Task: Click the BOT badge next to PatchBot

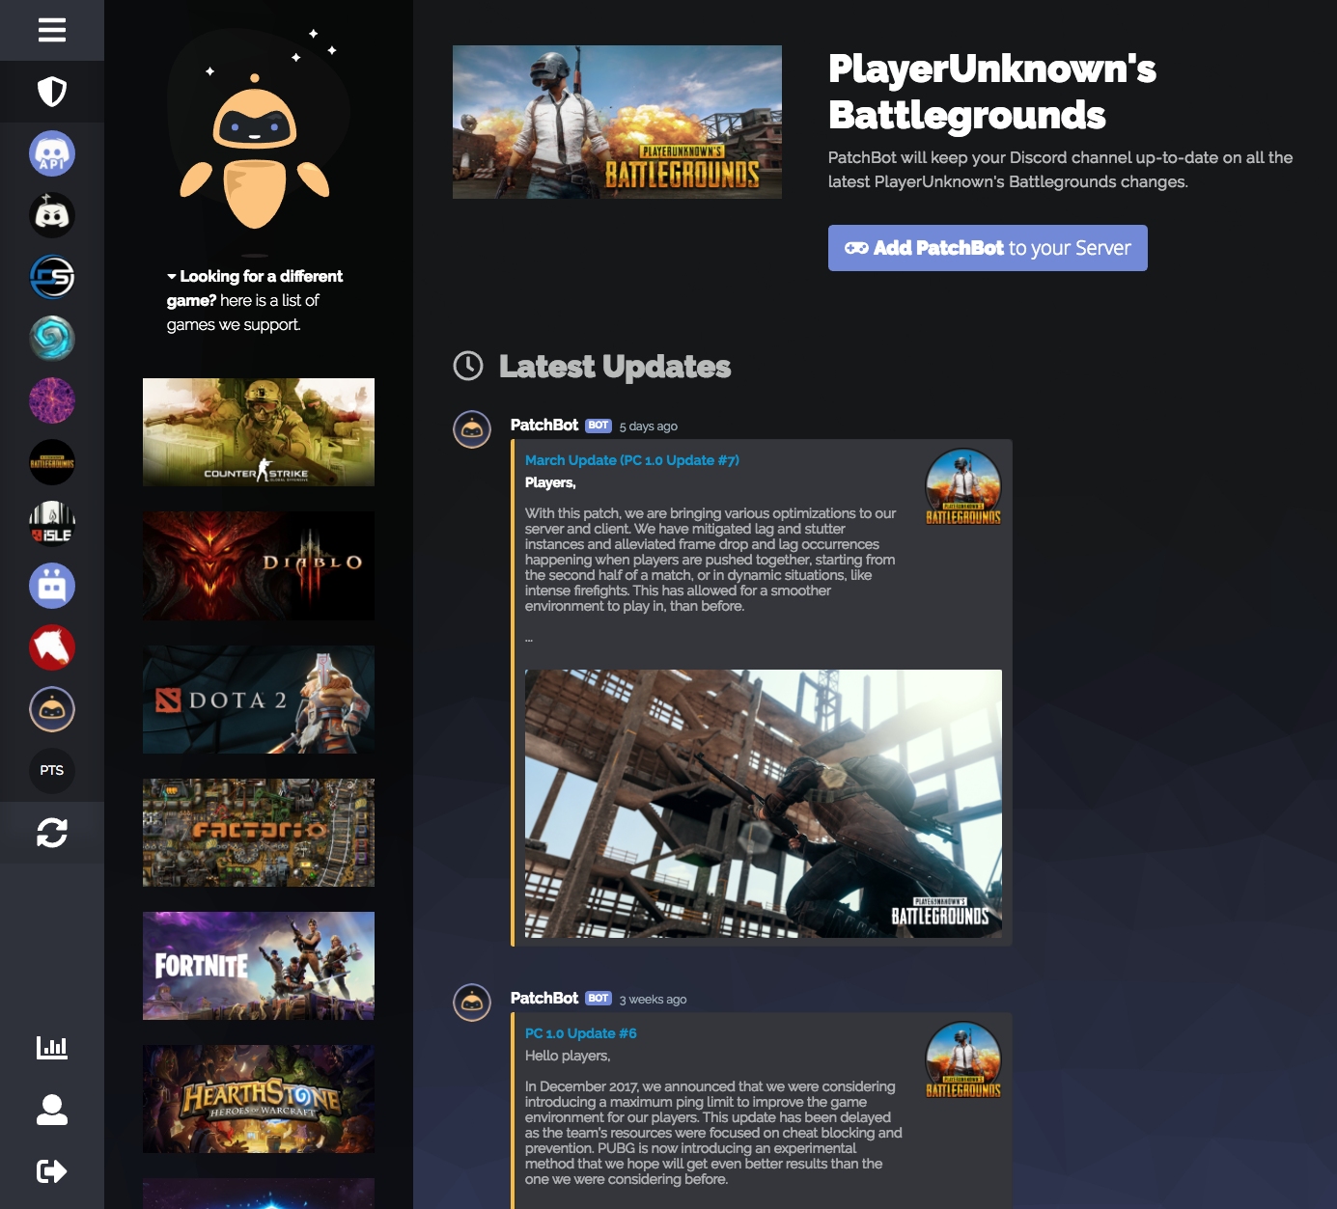Action: [599, 425]
